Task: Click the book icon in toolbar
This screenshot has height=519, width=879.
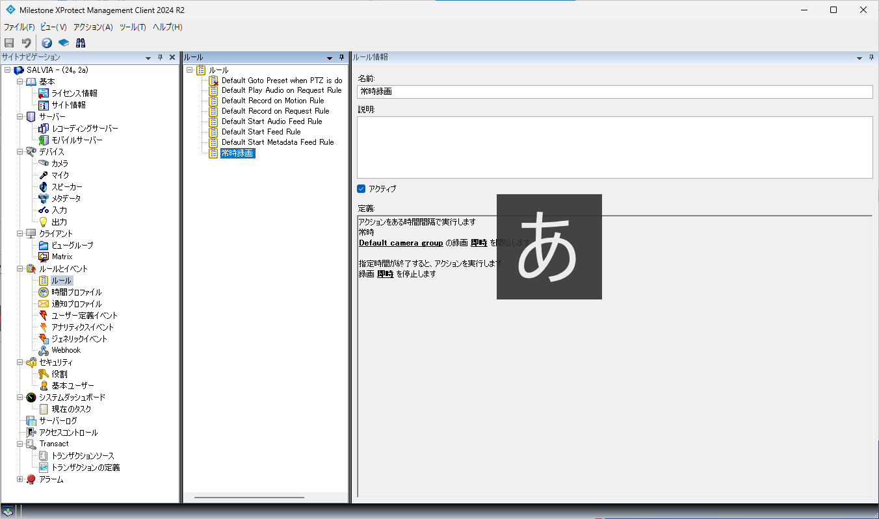Action: click(64, 43)
